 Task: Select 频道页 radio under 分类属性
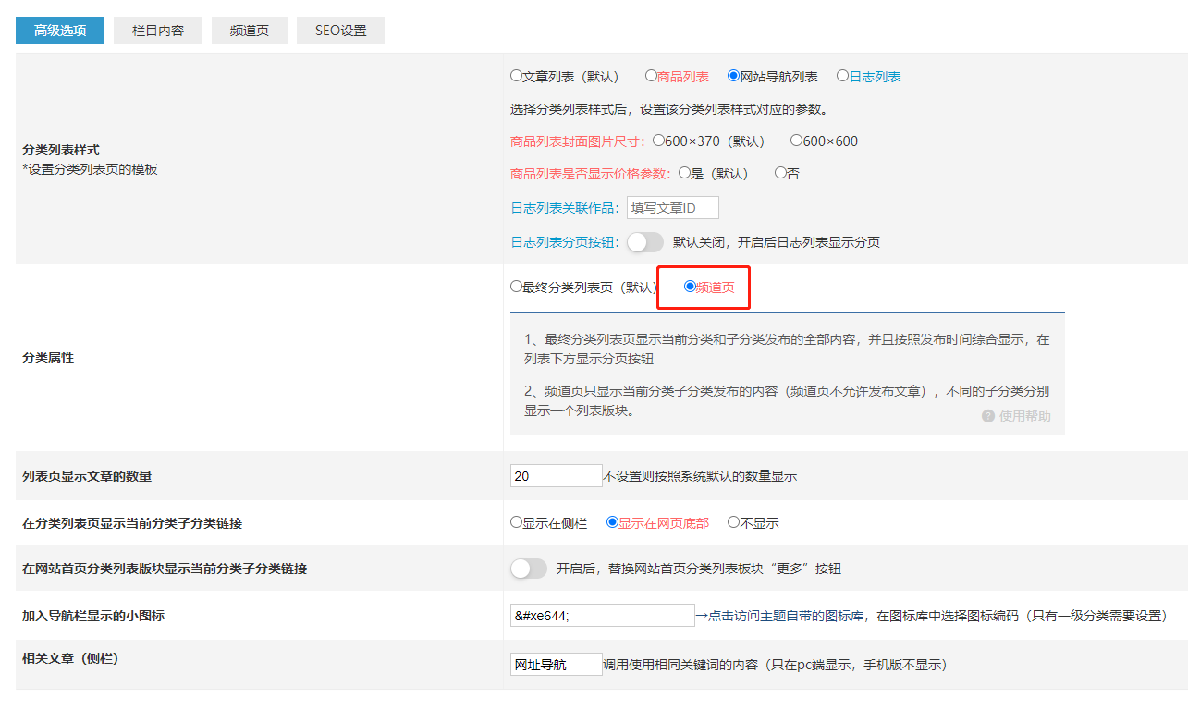pyautogui.click(x=690, y=287)
